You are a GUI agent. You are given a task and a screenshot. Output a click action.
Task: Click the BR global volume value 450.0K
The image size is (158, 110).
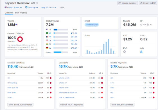tap(74, 33)
